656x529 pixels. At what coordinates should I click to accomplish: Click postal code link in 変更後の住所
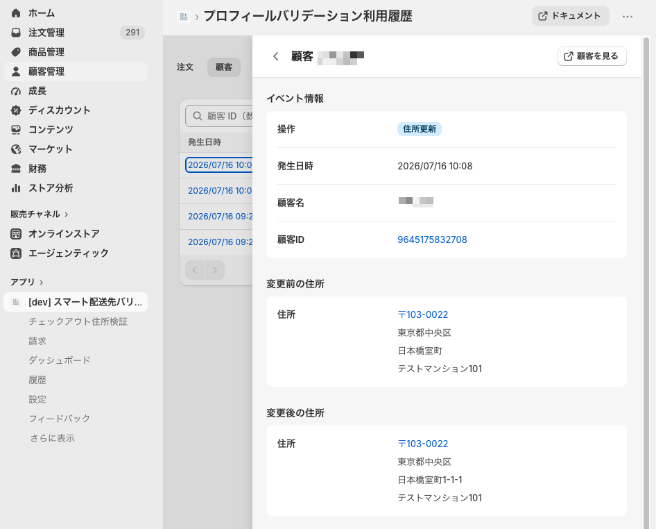422,444
